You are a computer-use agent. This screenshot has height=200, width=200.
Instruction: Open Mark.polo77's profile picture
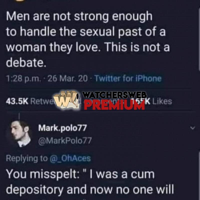(20, 134)
